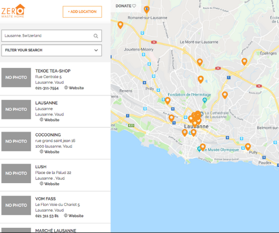The image size is (279, 233).
Task: Open the Cocooning Website link
Action: (52, 152)
